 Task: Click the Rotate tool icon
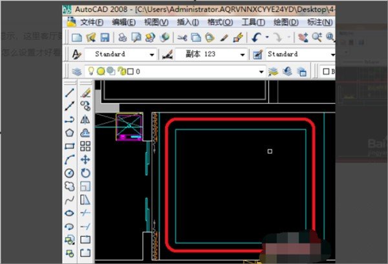85,173
